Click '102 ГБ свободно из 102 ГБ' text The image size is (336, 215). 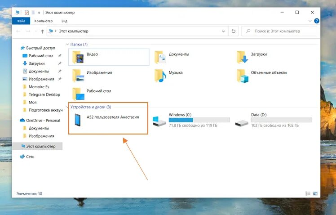tap(275, 125)
